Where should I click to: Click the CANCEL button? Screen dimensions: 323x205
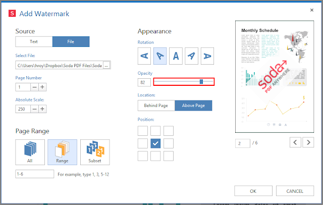click(x=295, y=191)
